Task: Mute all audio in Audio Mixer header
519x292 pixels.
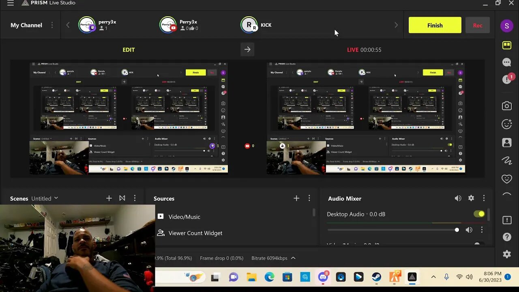Action: (458, 198)
